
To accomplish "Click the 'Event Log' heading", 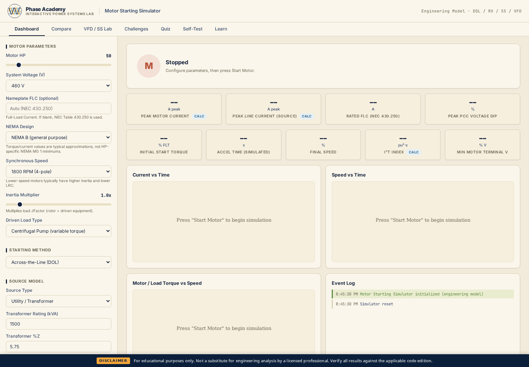I will 343,283.
